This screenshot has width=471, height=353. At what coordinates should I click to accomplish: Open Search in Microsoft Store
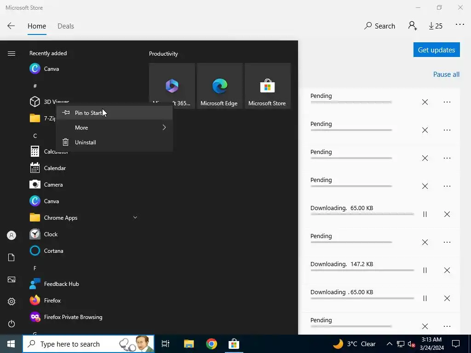(x=379, y=26)
